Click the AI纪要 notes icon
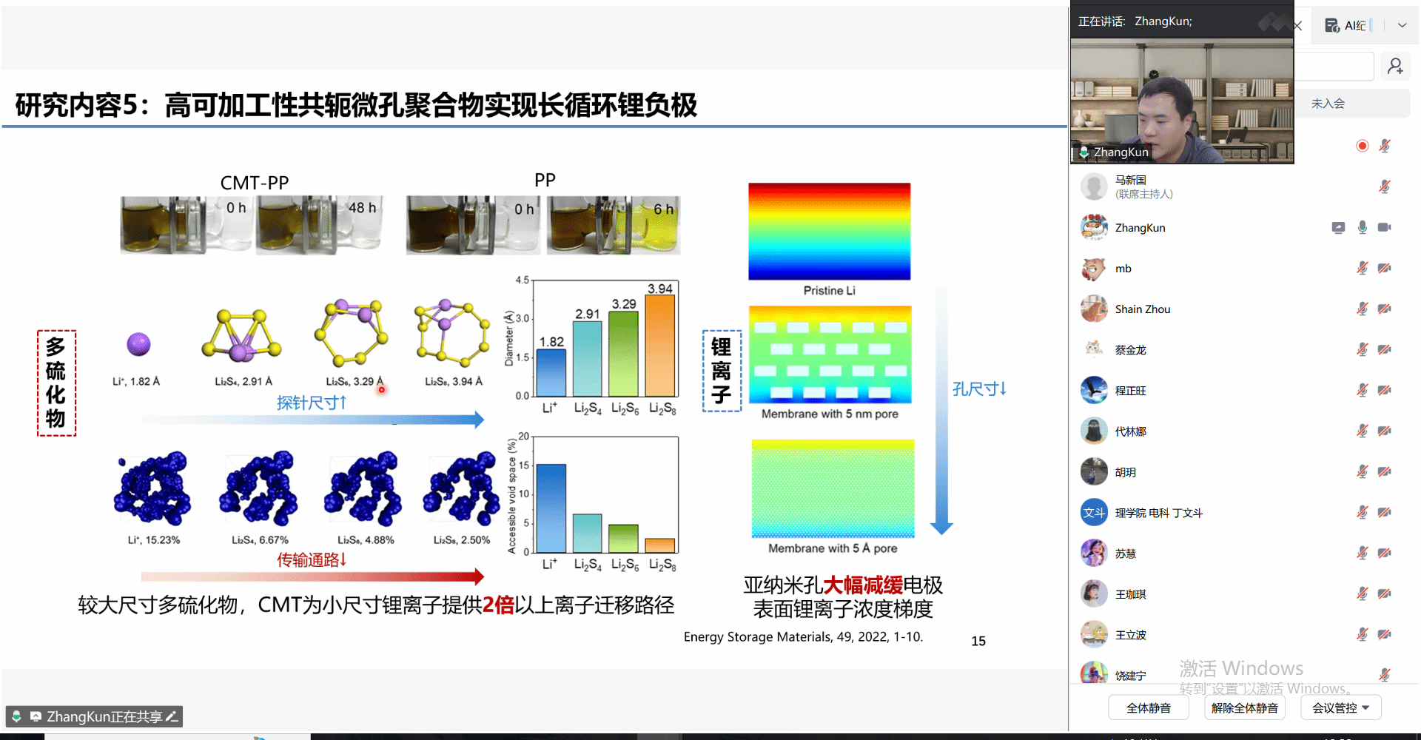 point(1332,25)
